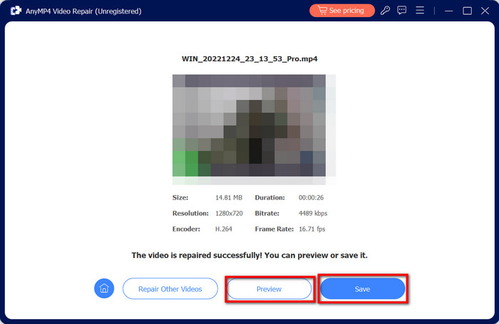The image size is (499, 324).
Task: Open the hamburger menu icon
Action: click(x=420, y=11)
